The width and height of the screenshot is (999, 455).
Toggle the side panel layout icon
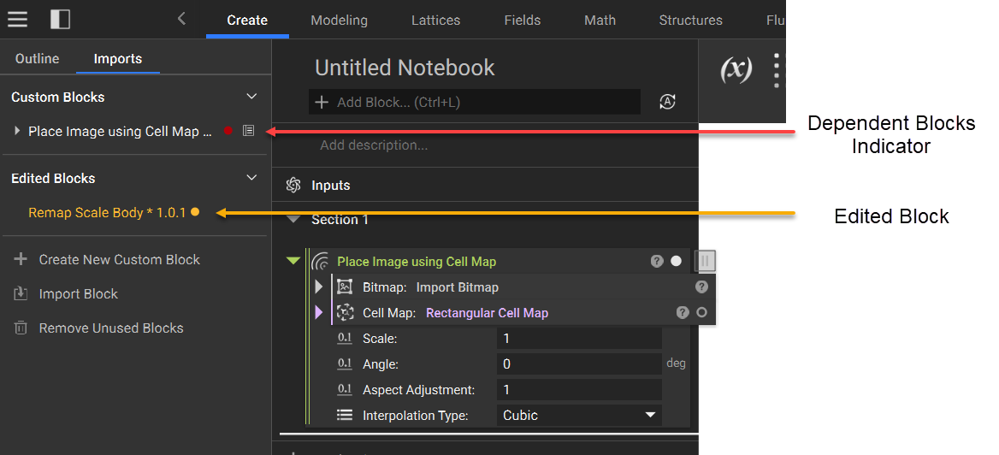(x=60, y=19)
